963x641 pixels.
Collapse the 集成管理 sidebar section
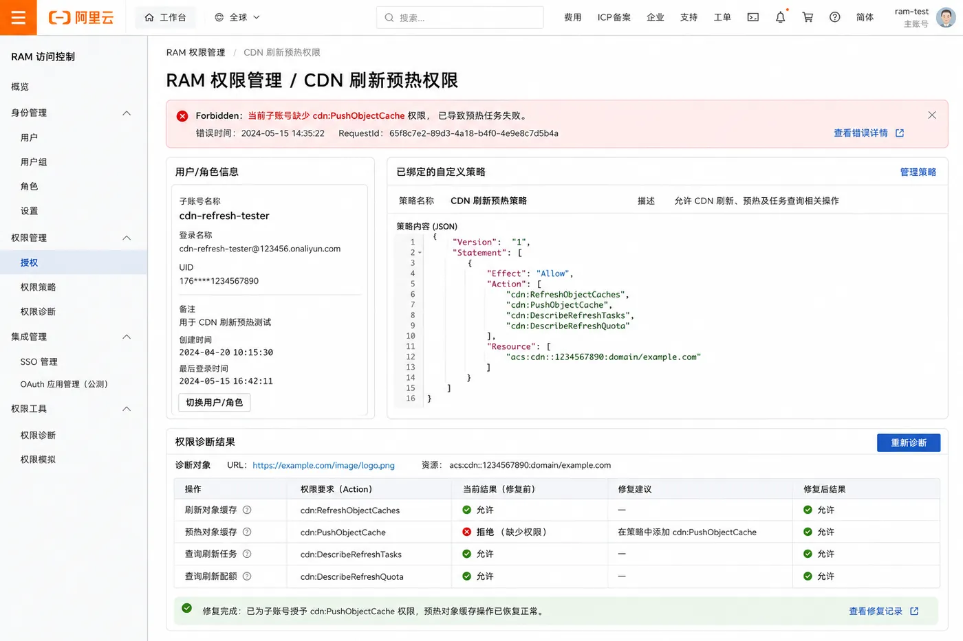[x=127, y=337]
